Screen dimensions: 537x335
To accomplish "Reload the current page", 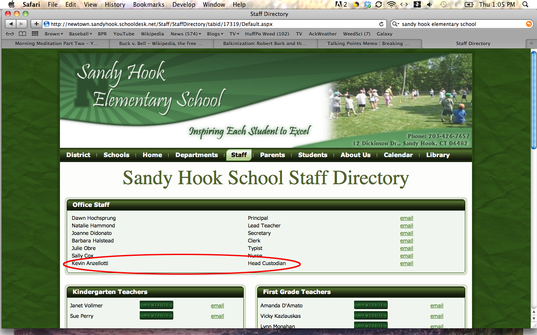I will tap(381, 24).
